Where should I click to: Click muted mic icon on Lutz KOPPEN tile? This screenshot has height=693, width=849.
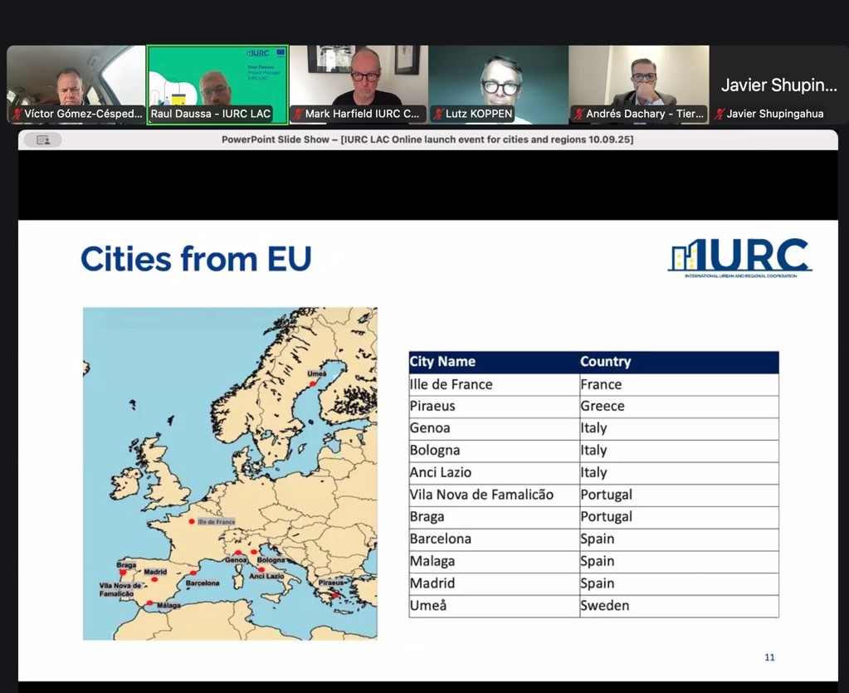(437, 115)
